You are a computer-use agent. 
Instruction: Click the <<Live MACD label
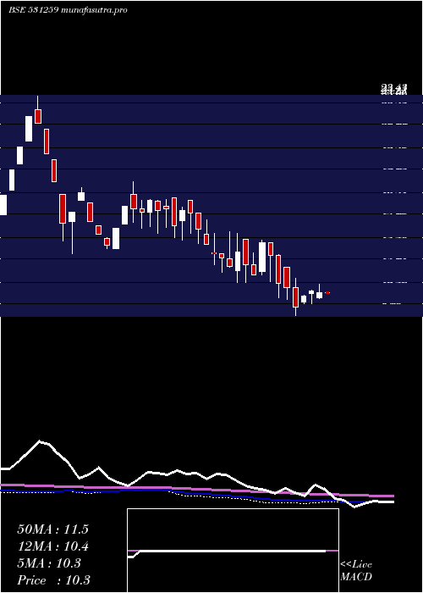(x=356, y=571)
